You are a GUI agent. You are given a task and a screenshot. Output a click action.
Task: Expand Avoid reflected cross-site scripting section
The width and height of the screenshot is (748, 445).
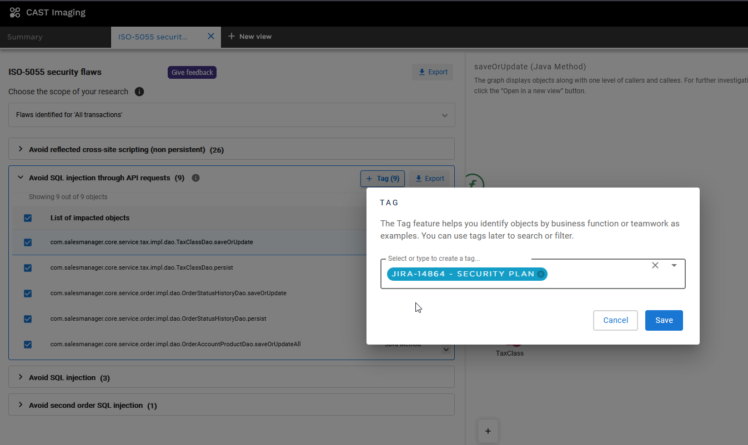(x=21, y=149)
